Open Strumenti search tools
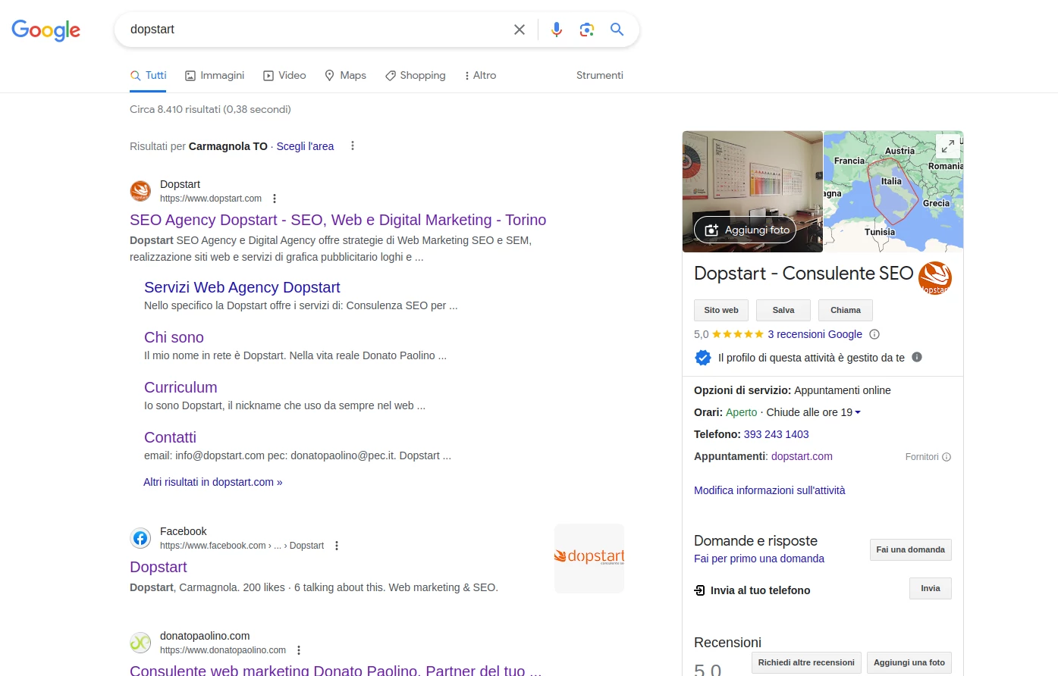The width and height of the screenshot is (1058, 676). pyautogui.click(x=600, y=75)
